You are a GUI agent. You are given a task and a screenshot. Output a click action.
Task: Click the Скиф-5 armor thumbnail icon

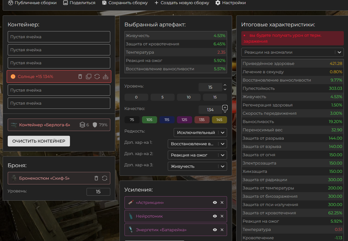coord(14,178)
